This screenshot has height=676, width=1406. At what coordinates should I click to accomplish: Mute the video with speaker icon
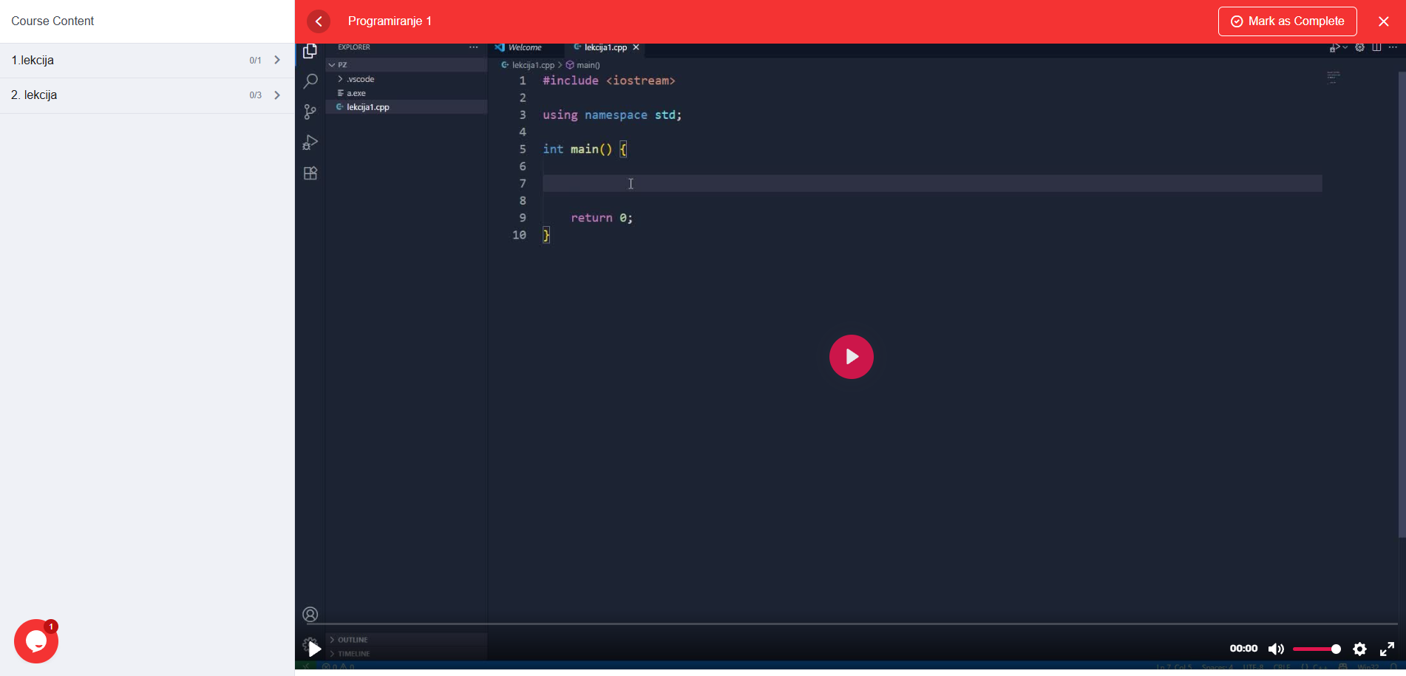tap(1276, 649)
